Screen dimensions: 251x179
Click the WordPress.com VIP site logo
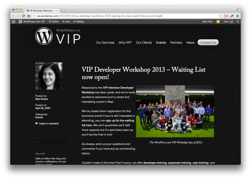58,36
